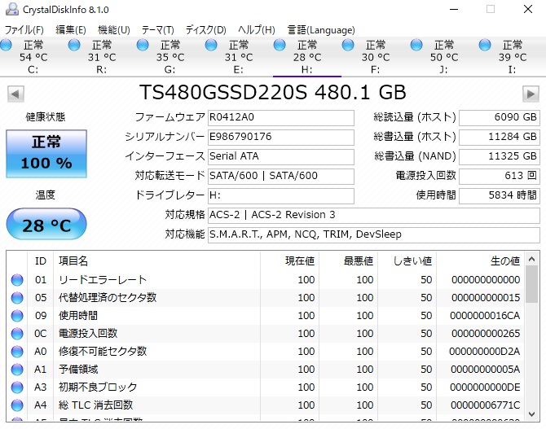Click the status orb for drive J:

pos(416,46)
